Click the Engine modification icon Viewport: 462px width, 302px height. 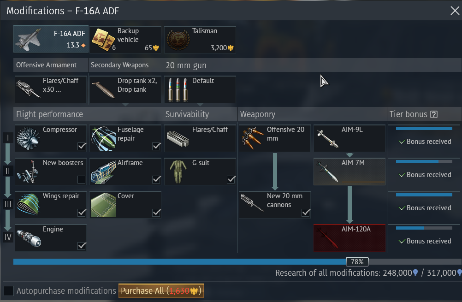[x=29, y=238]
